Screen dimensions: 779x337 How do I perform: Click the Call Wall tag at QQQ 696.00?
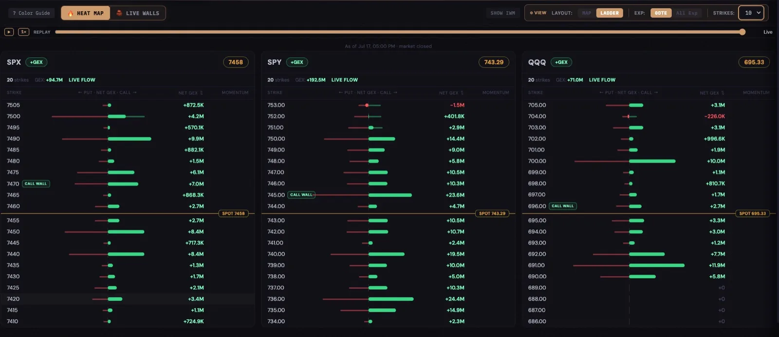pyautogui.click(x=562, y=206)
